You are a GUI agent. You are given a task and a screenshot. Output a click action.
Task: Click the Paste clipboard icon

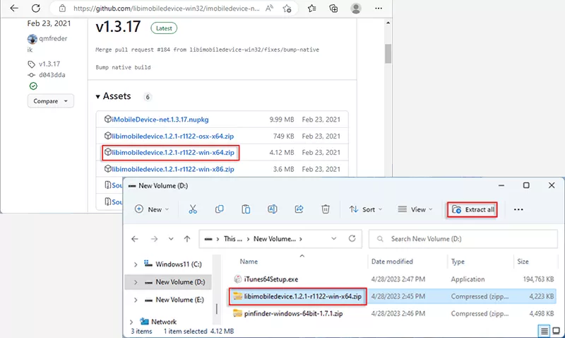tap(246, 209)
